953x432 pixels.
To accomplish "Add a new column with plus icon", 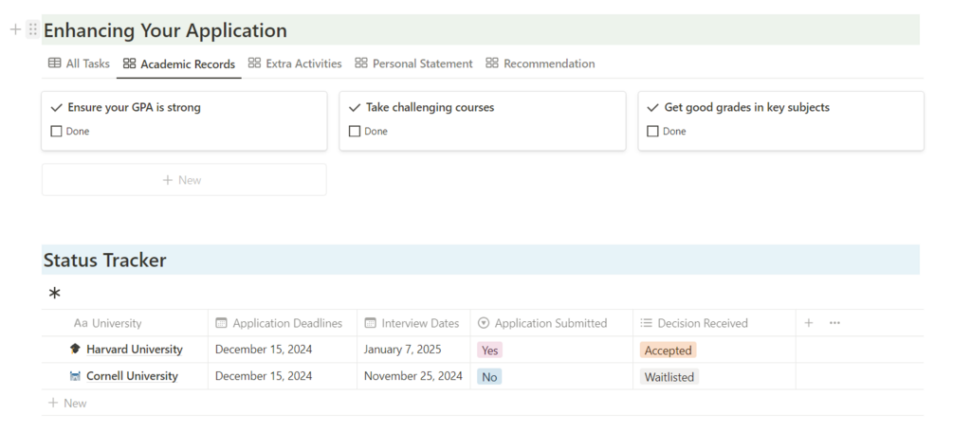I will click(809, 323).
